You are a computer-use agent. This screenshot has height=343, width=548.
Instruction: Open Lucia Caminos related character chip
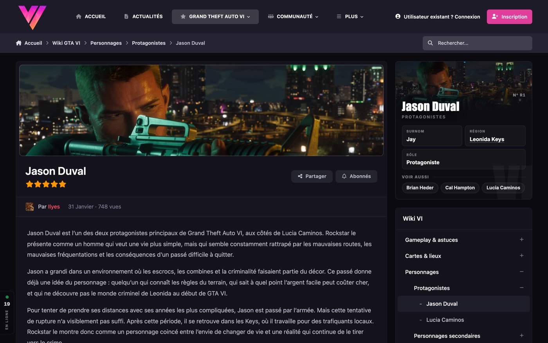point(503,188)
